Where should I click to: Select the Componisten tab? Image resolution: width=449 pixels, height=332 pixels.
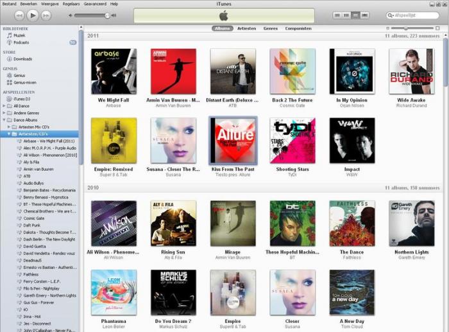tap(298, 28)
